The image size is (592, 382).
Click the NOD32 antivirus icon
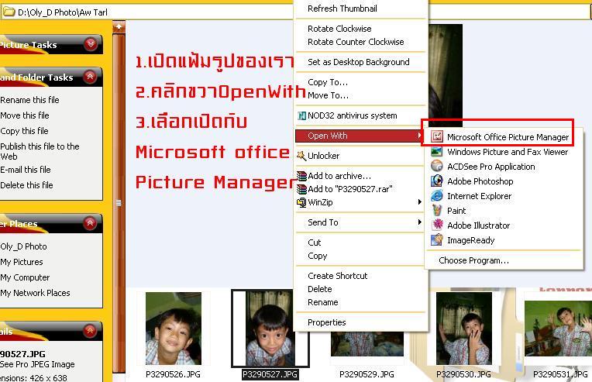pyautogui.click(x=301, y=115)
